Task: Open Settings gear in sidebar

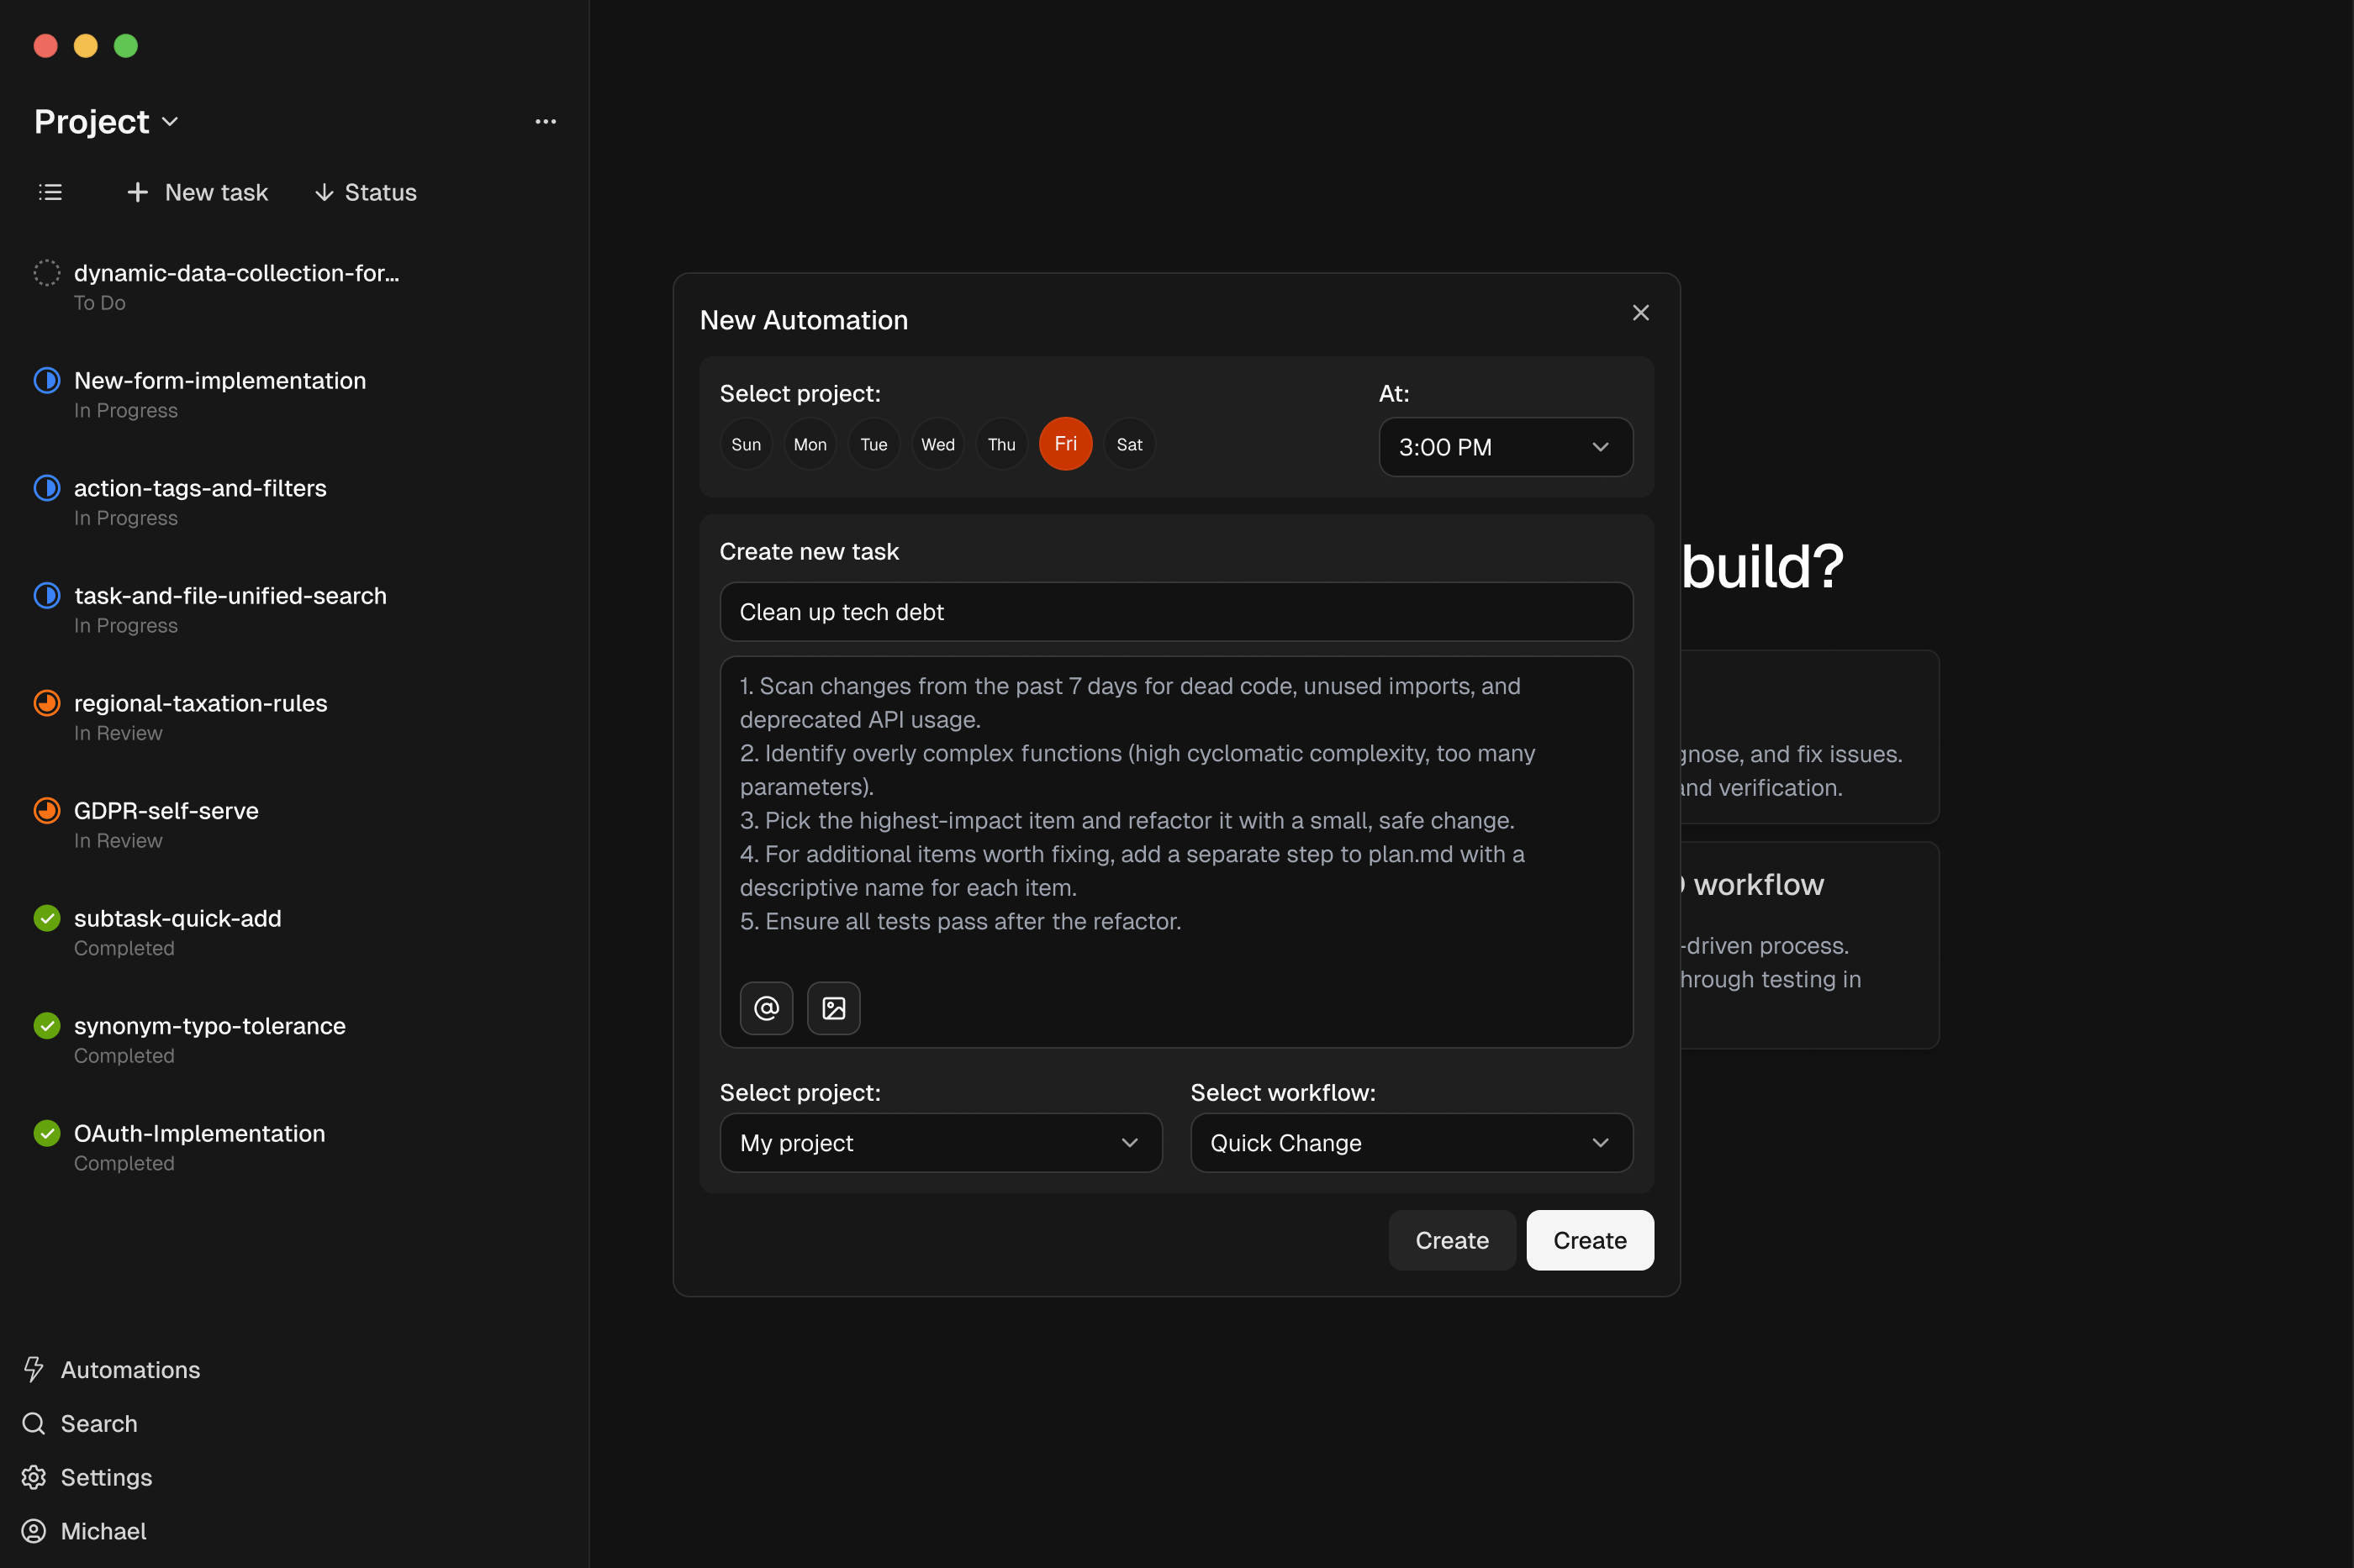Action: pos(34,1477)
